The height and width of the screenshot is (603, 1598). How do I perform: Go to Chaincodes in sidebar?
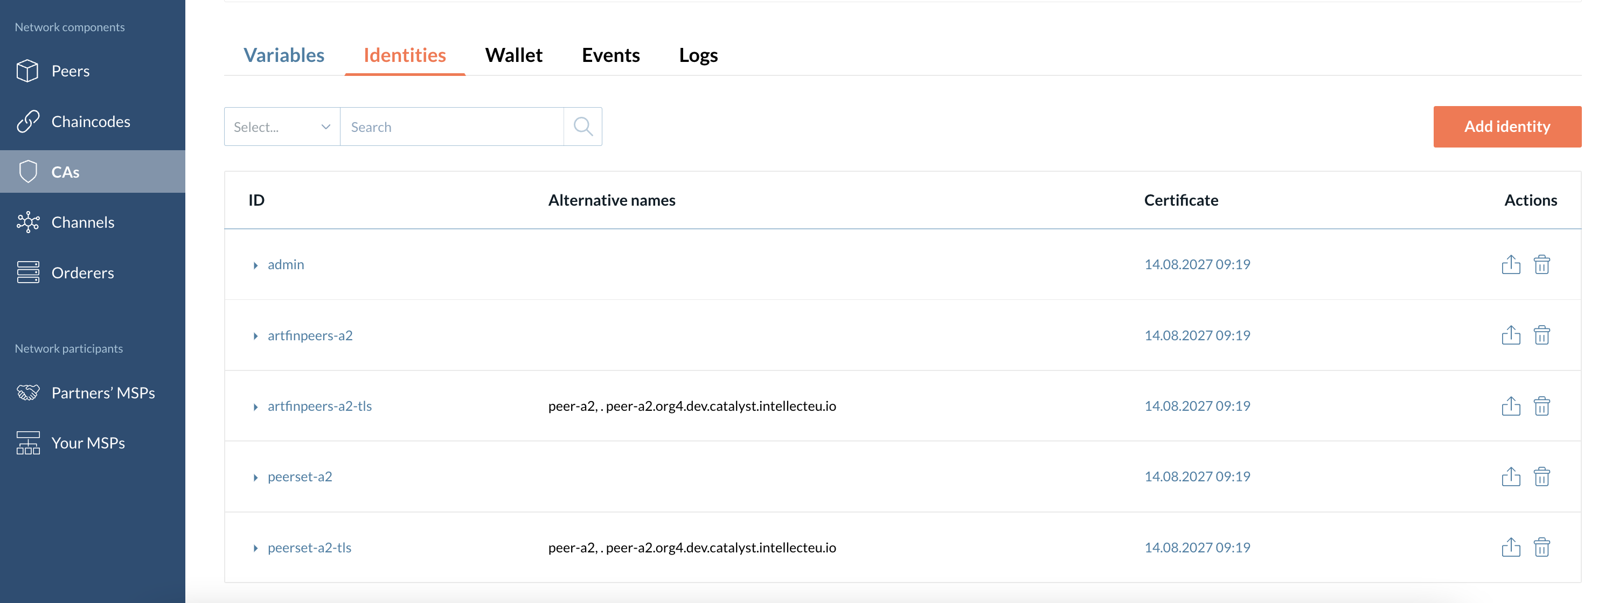point(91,122)
